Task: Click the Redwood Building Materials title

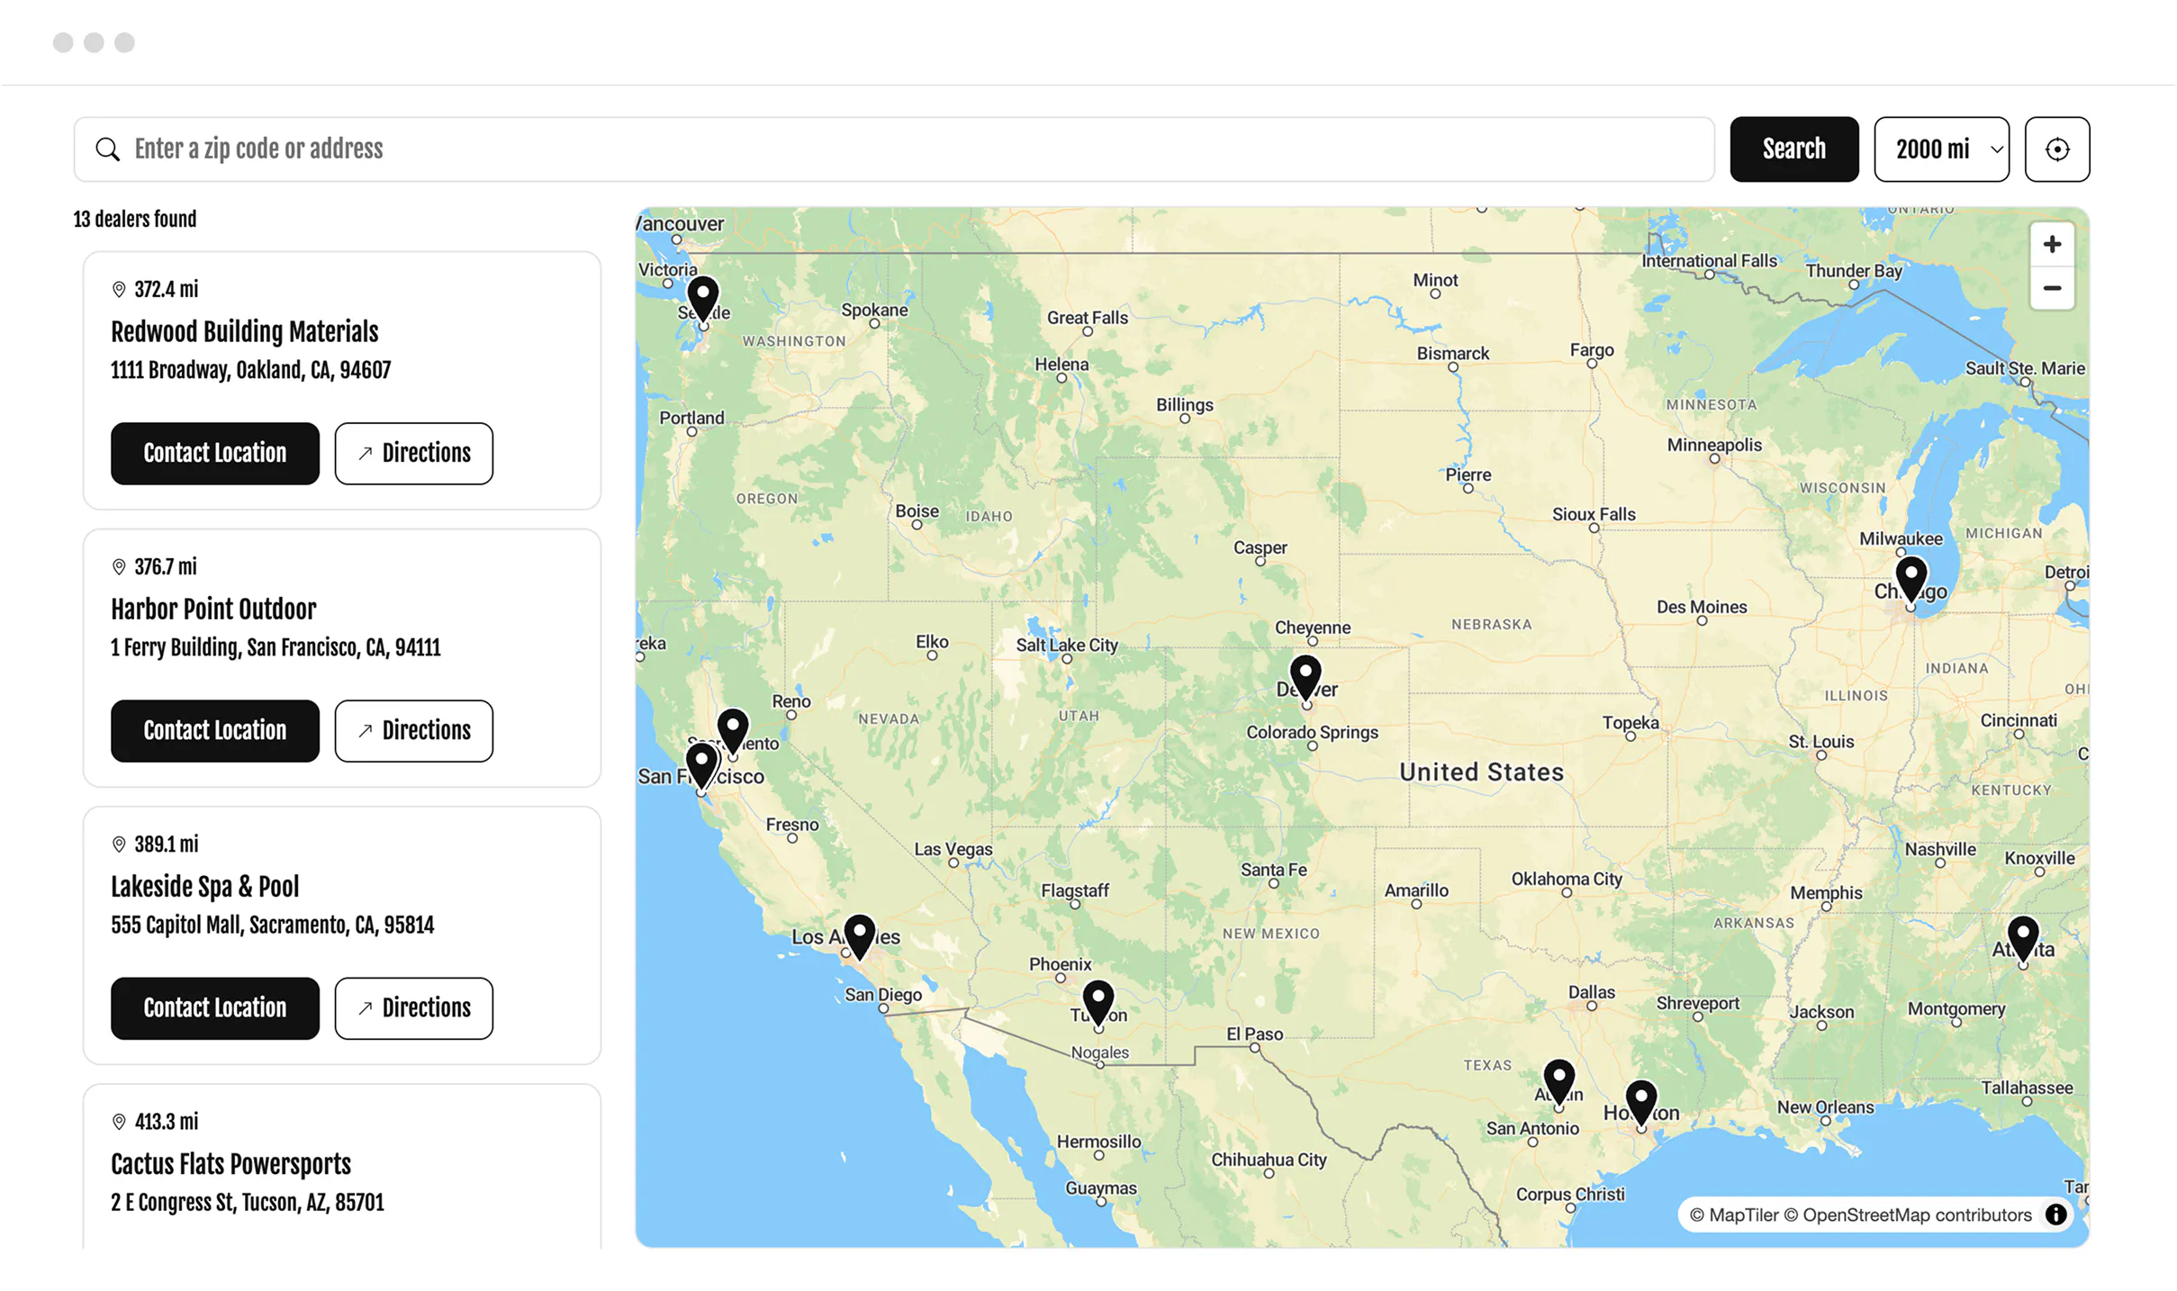Action: (x=245, y=332)
